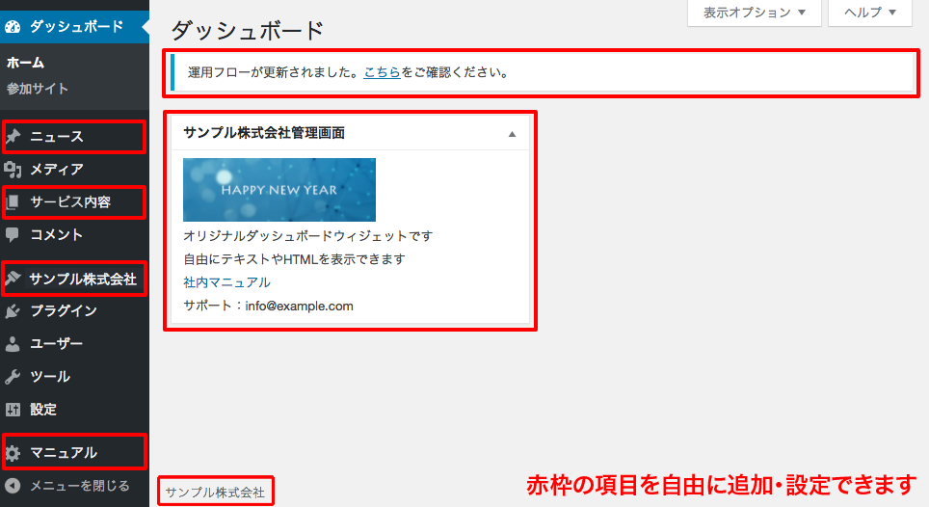The width and height of the screenshot is (929, 507).
Task: Click the gear icon beside マニュアル
Action: [13, 453]
